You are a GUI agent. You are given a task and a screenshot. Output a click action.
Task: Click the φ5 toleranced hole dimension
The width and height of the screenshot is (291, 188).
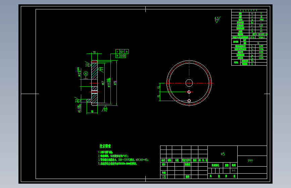79,109
